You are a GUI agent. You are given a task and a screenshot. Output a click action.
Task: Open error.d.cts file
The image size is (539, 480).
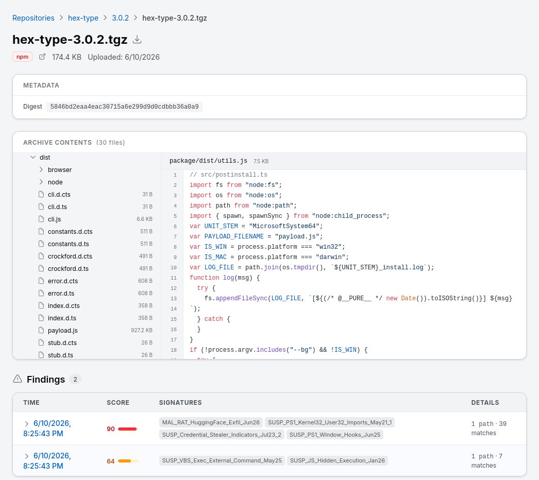63,281
